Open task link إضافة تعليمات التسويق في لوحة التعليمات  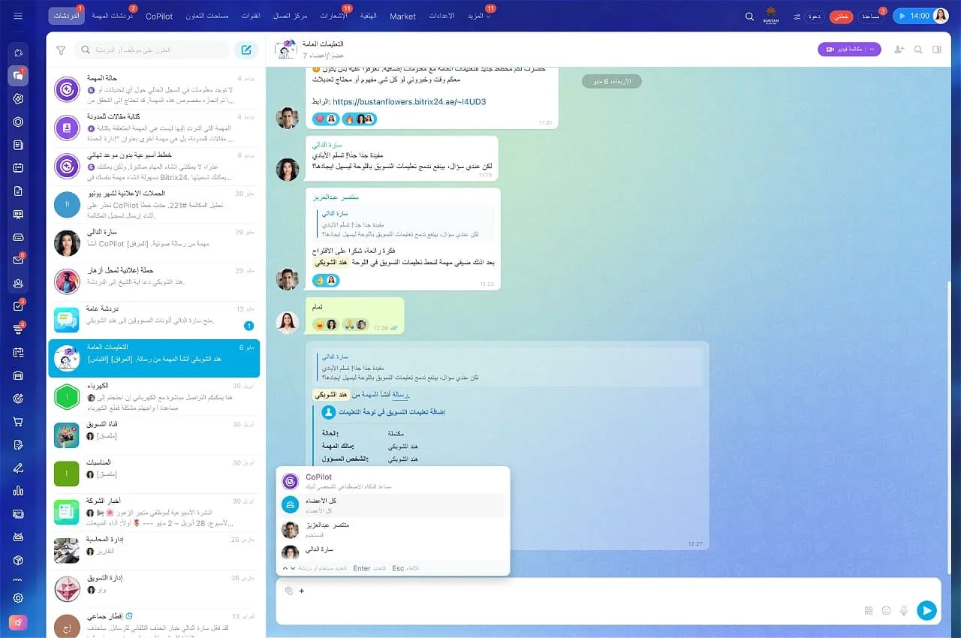coord(393,412)
